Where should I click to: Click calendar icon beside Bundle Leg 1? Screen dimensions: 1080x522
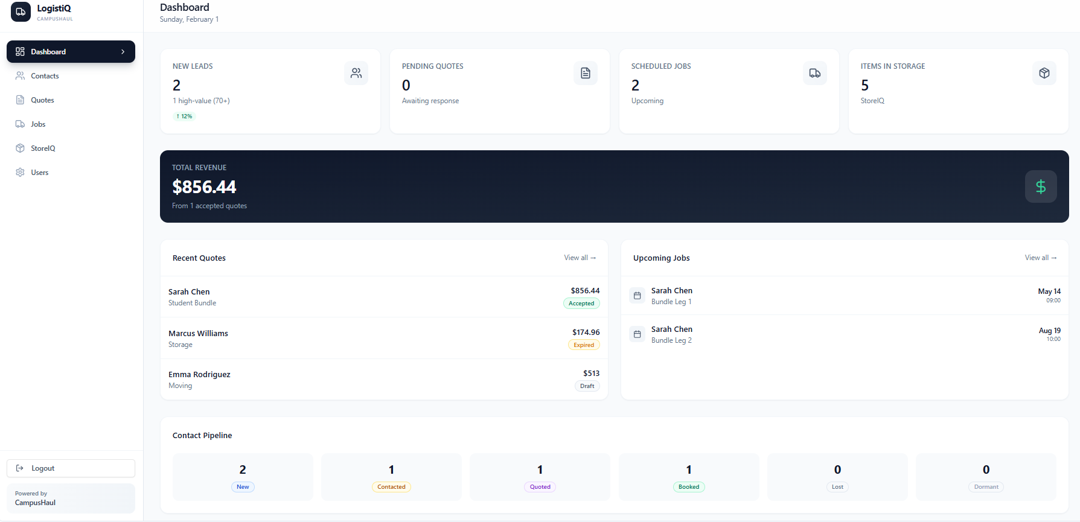click(637, 296)
